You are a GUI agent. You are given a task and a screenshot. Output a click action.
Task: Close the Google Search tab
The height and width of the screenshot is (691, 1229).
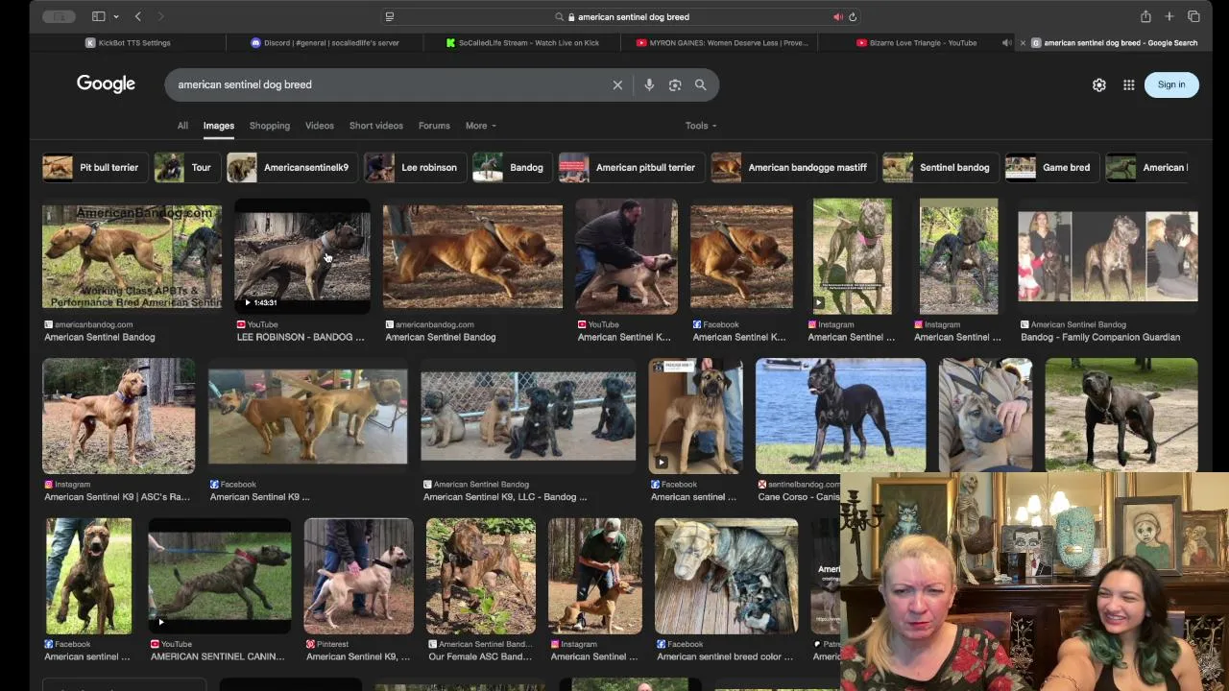(x=1023, y=42)
